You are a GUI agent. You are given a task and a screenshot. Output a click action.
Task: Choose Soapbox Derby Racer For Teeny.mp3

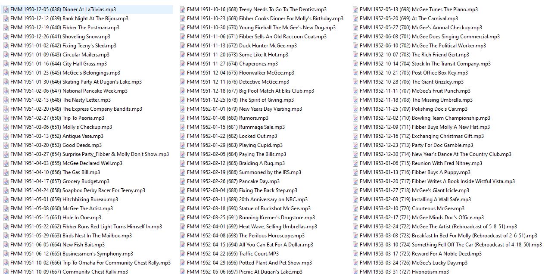(x=78, y=190)
